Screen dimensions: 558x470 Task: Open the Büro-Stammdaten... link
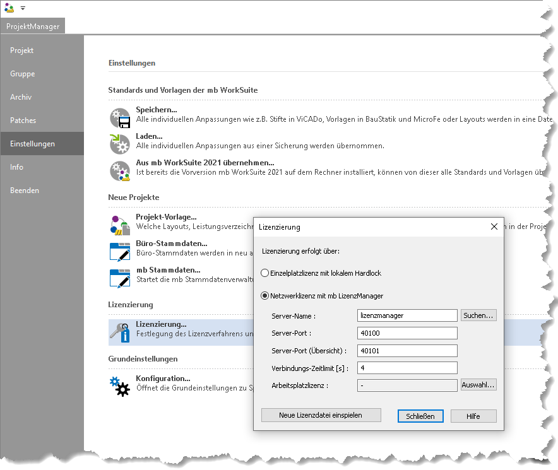coord(172,244)
